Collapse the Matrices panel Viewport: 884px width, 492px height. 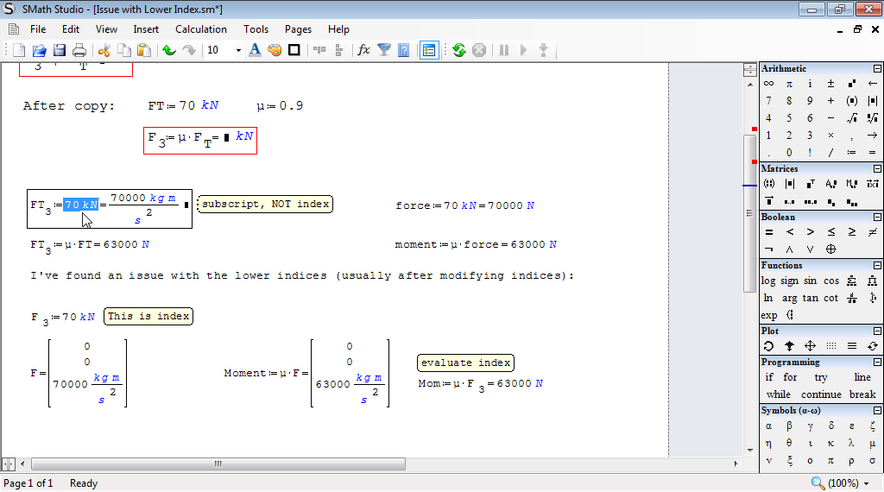click(877, 169)
